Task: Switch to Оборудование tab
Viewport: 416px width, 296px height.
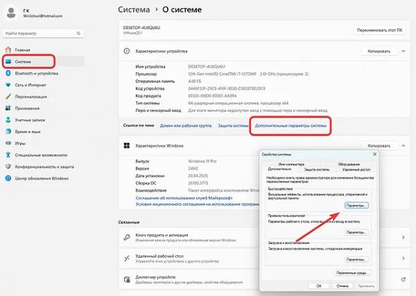Action: [349, 164]
